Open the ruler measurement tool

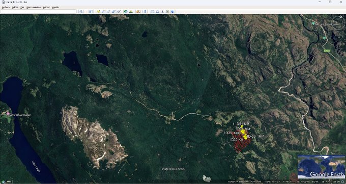[145, 11]
